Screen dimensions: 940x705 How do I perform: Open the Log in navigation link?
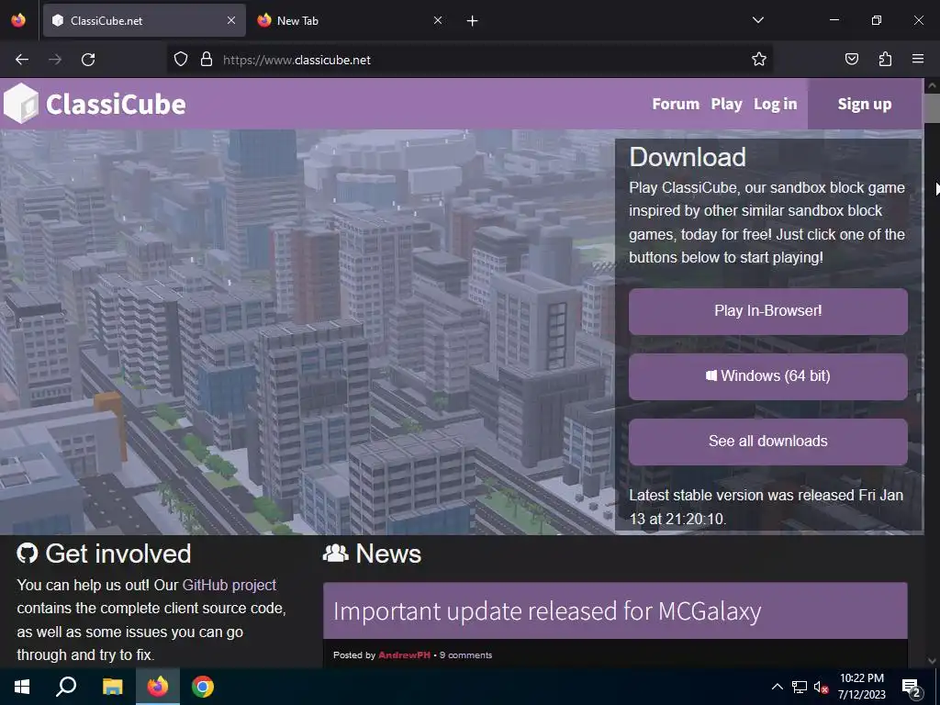pos(775,105)
